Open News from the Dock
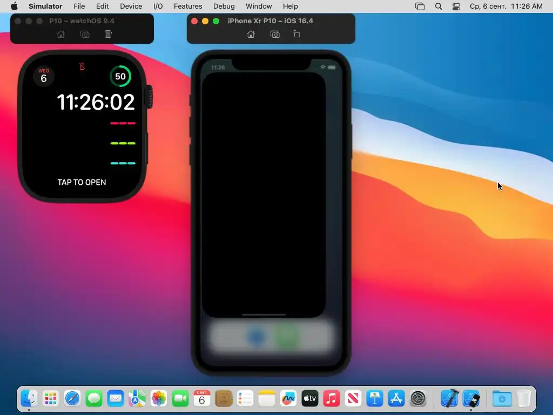553x415 pixels. (353, 398)
